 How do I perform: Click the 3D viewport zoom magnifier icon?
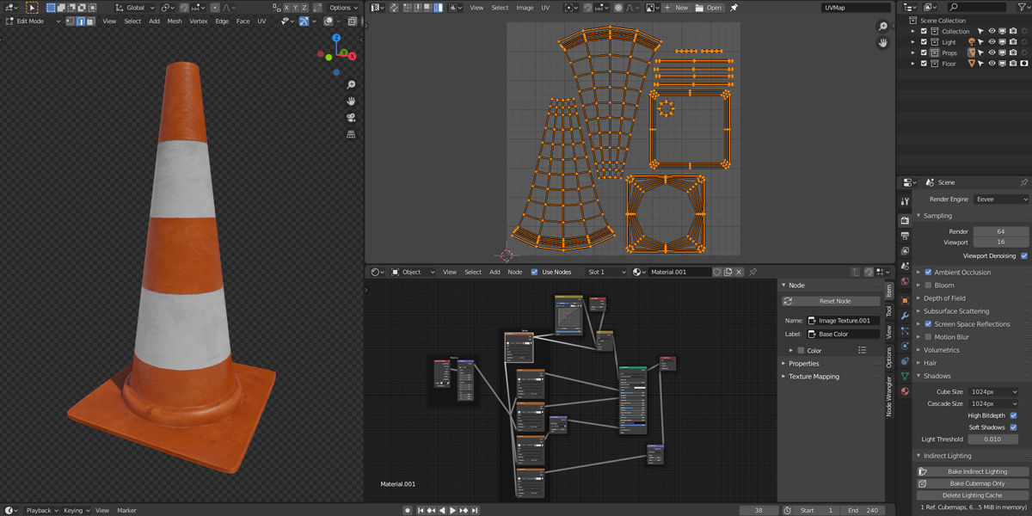[351, 85]
